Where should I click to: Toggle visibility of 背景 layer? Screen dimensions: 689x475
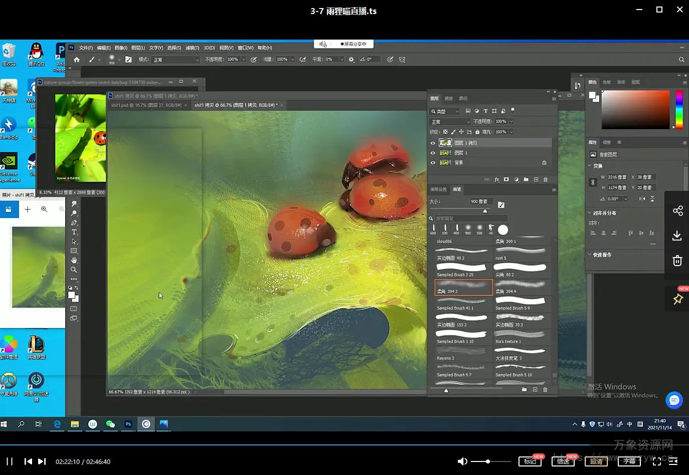click(433, 163)
